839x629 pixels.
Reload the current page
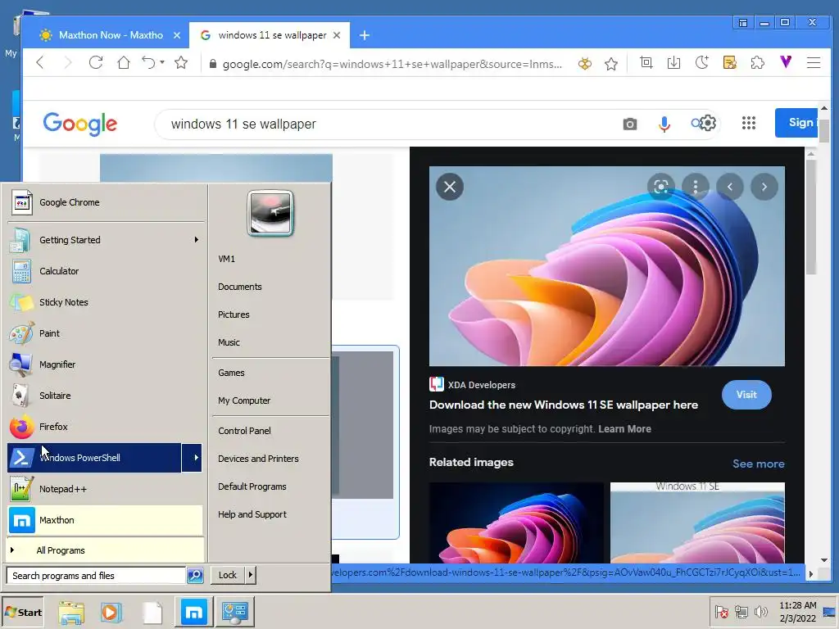pyautogui.click(x=96, y=63)
